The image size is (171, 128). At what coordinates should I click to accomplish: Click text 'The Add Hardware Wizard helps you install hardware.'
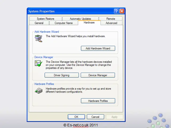pos(76,36)
